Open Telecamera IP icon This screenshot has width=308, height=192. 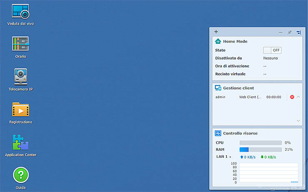[x=20, y=77]
